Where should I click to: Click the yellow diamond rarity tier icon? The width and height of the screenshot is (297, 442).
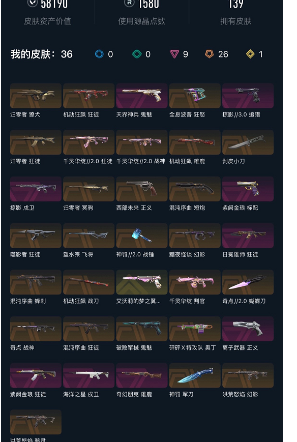click(x=250, y=54)
